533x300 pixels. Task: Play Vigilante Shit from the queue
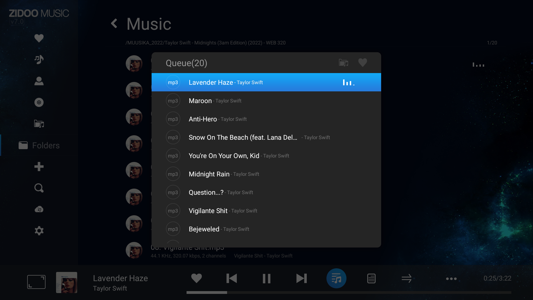click(266, 211)
